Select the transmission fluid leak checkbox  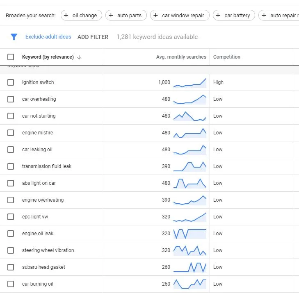pyautogui.click(x=11, y=166)
